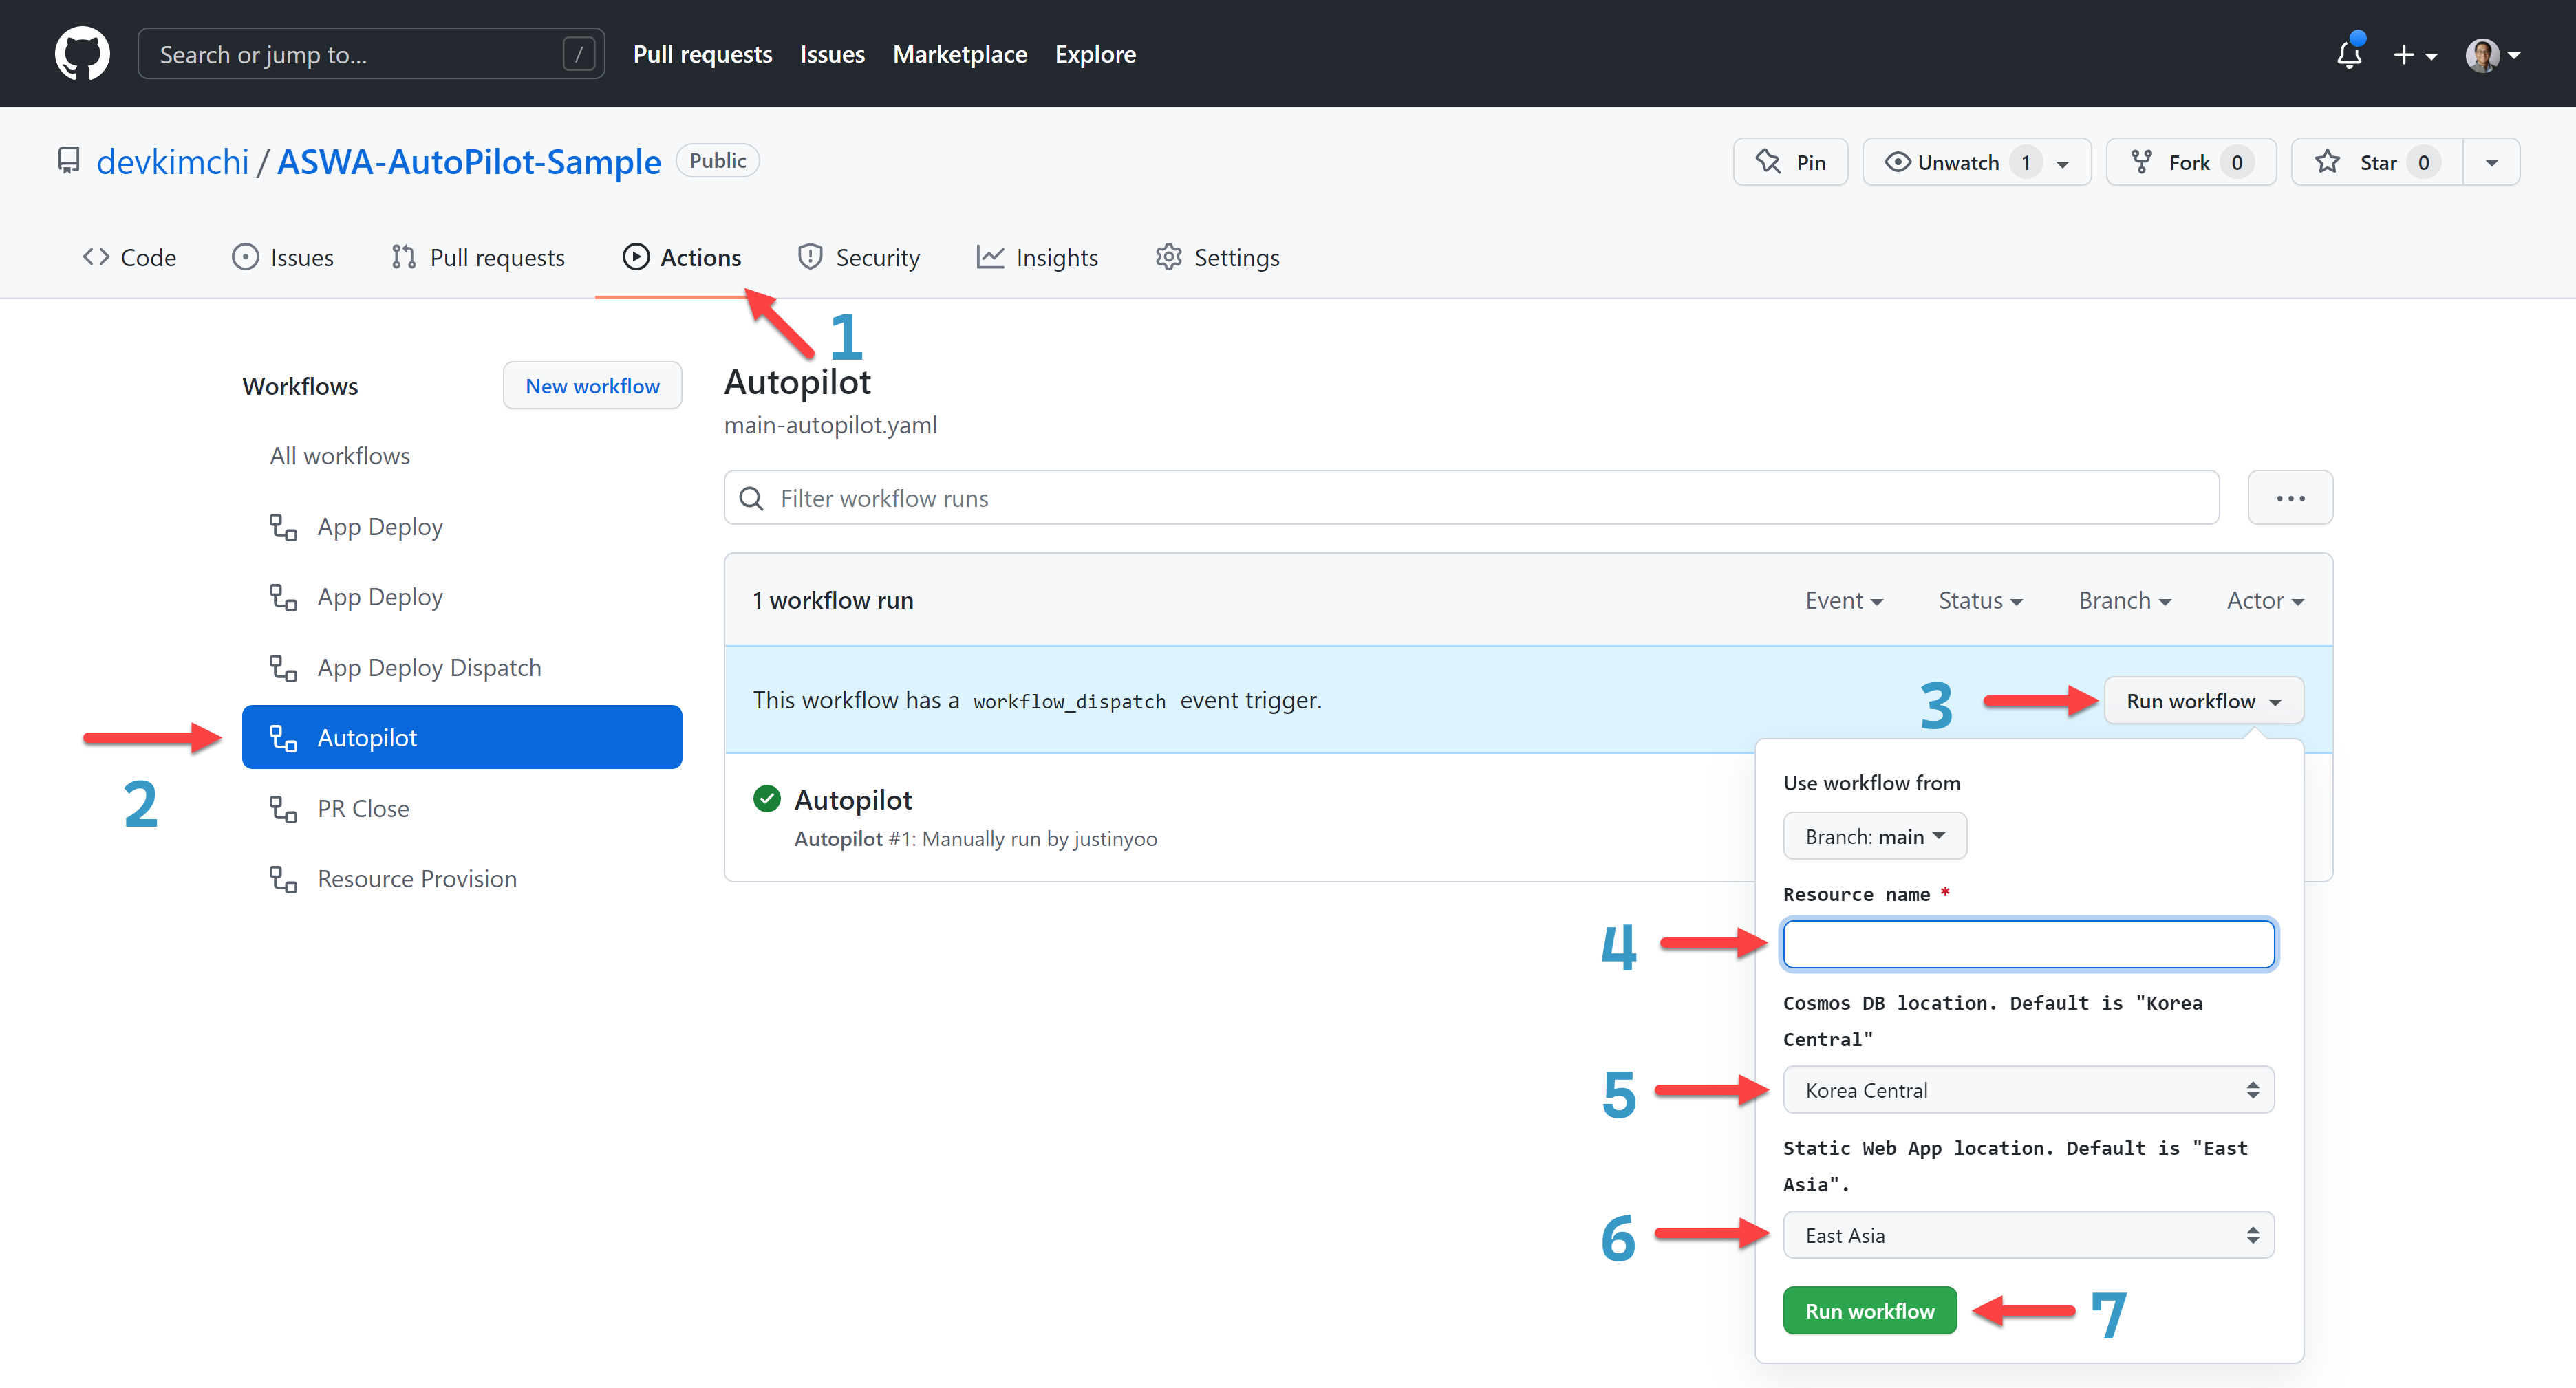Screen dimensions: 2576x1388
Task: Open the Branch: main selector
Action: (x=1874, y=836)
